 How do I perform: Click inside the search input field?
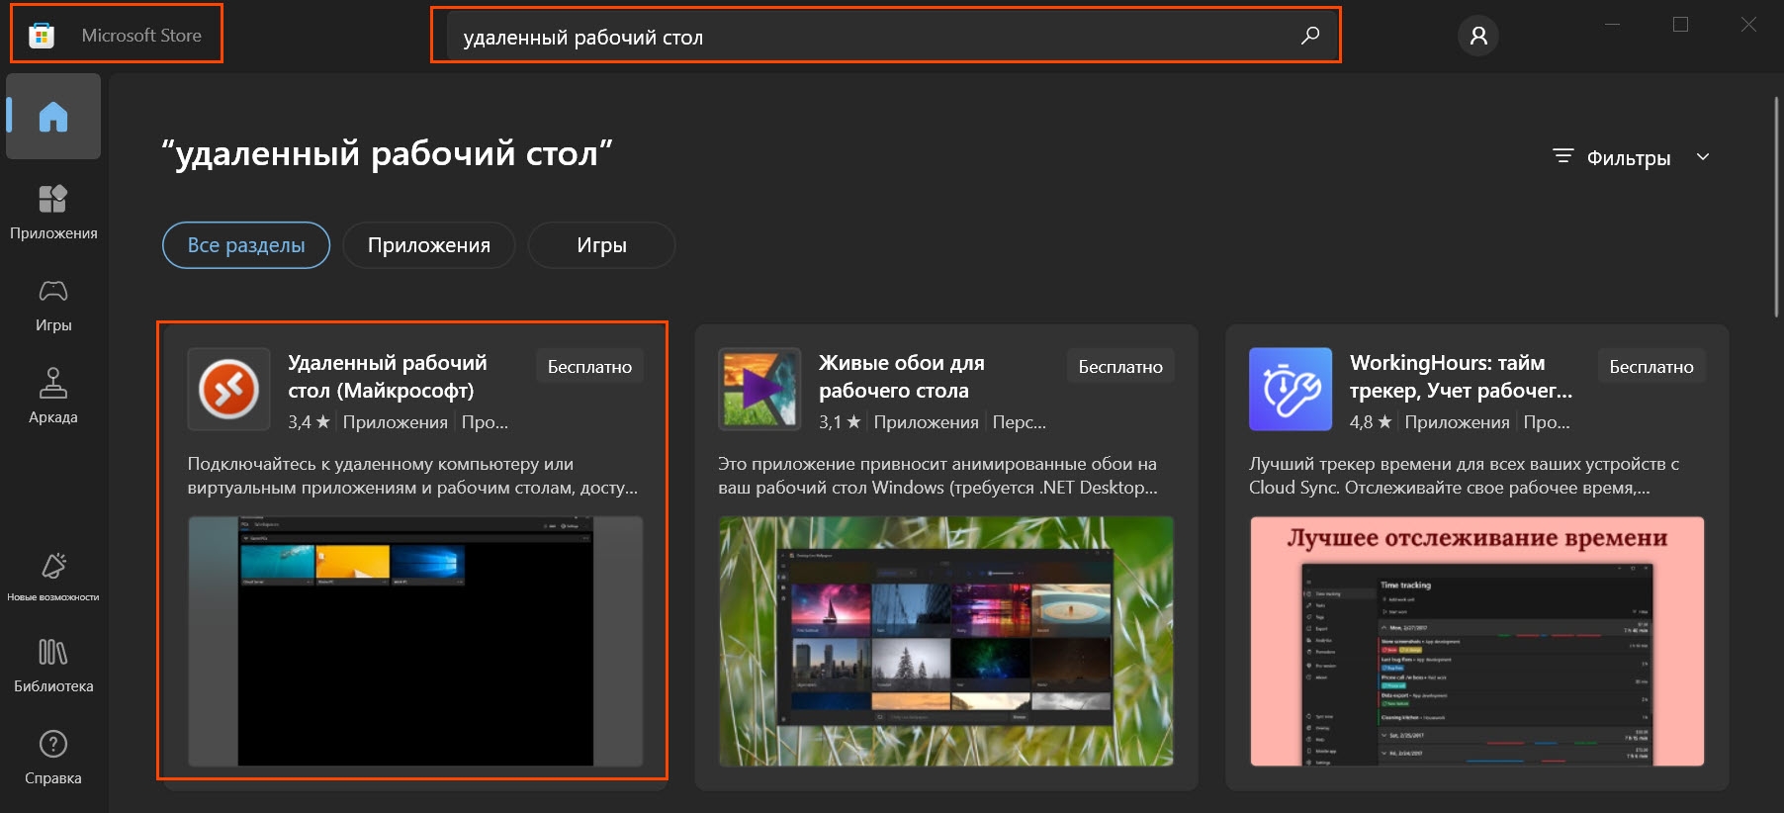[870, 38]
